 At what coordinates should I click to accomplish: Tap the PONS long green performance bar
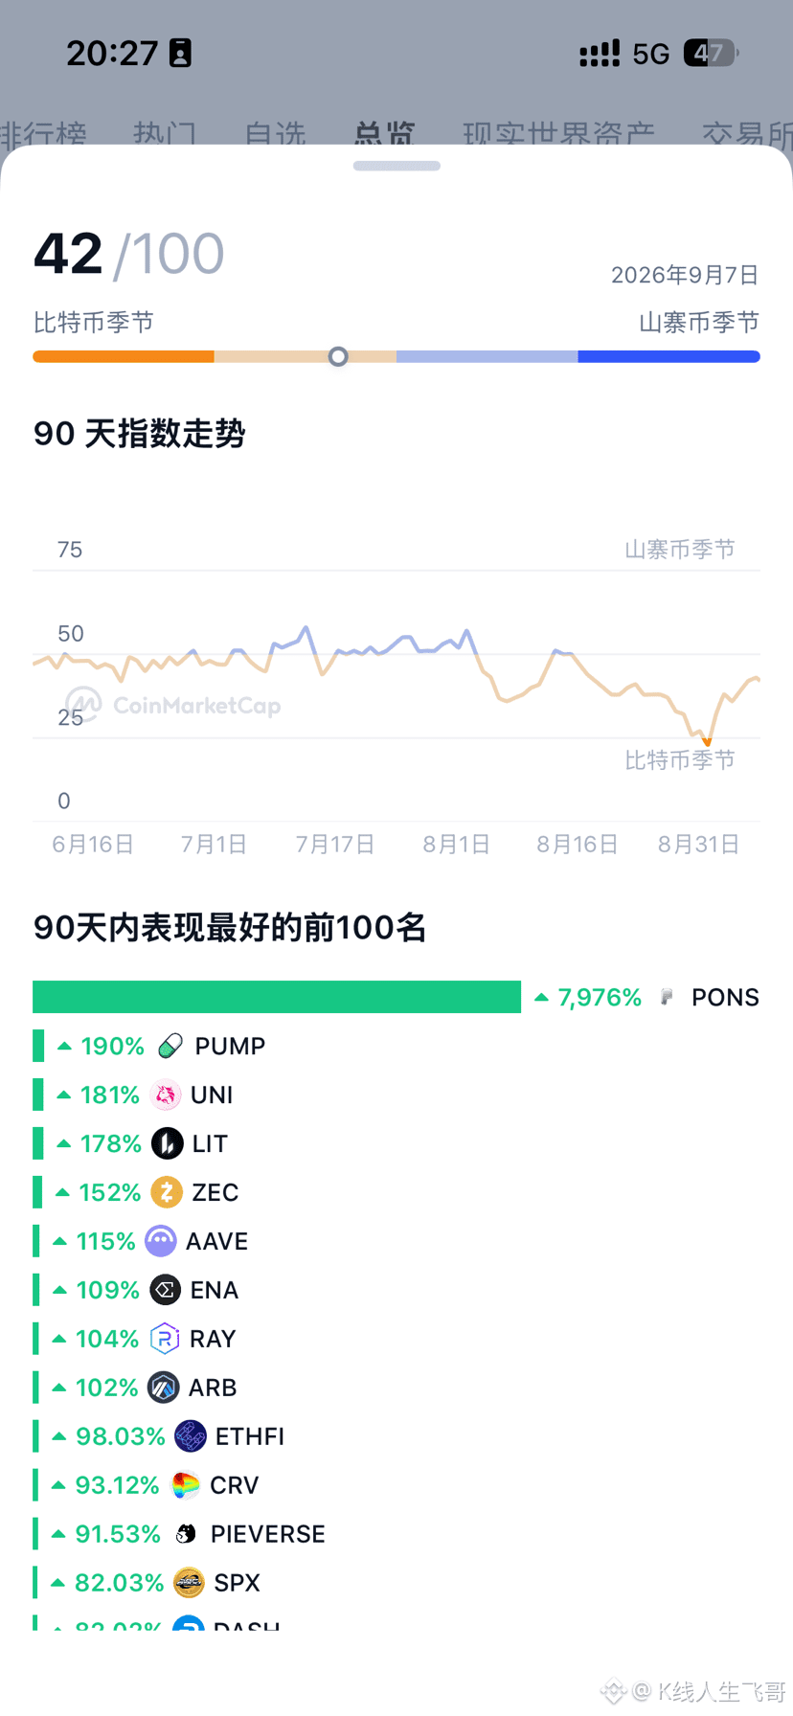pos(277,997)
